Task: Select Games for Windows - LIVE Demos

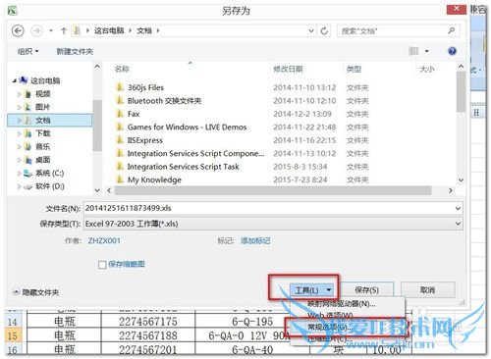Action: [187, 127]
